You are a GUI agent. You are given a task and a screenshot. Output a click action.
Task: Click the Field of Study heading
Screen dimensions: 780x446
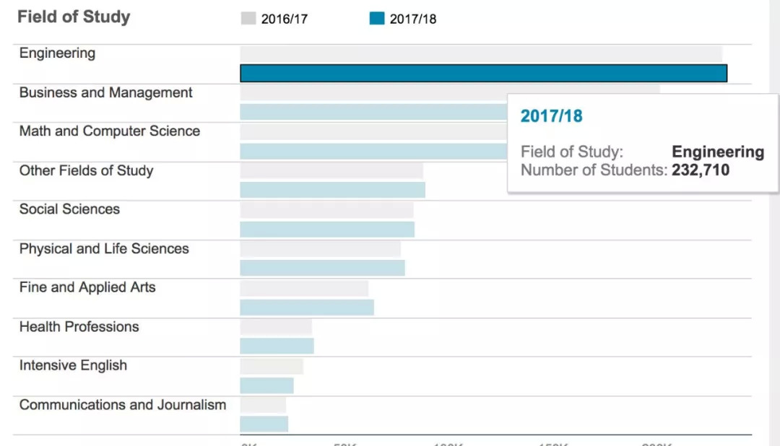tap(74, 17)
